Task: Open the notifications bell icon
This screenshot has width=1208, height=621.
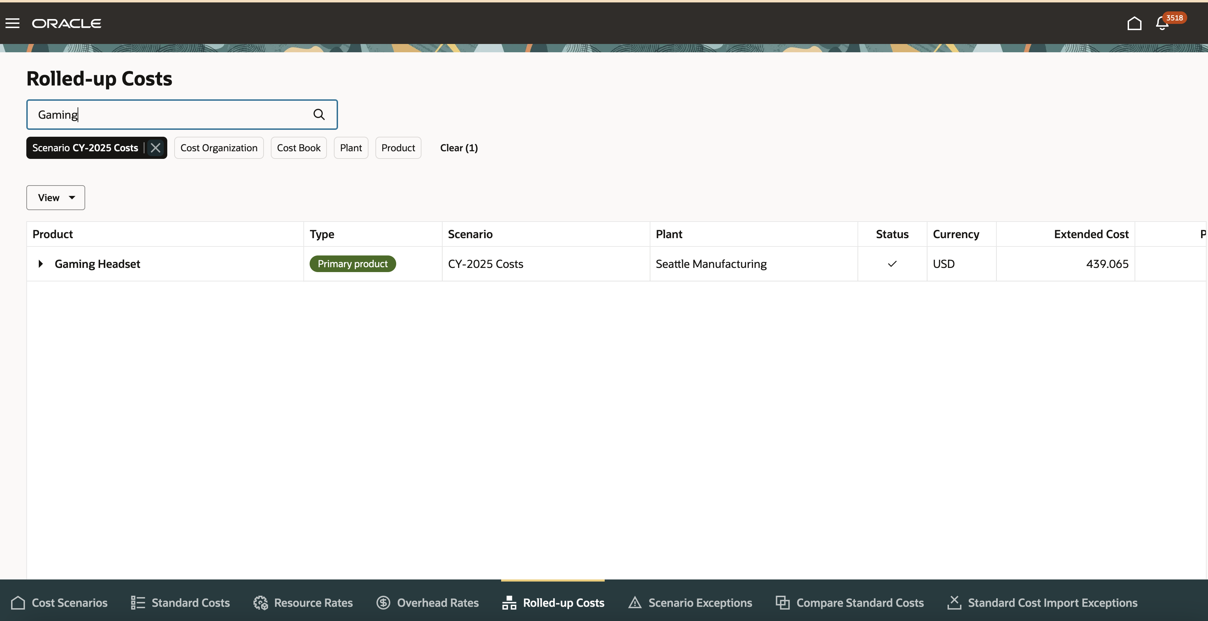Action: point(1162,24)
